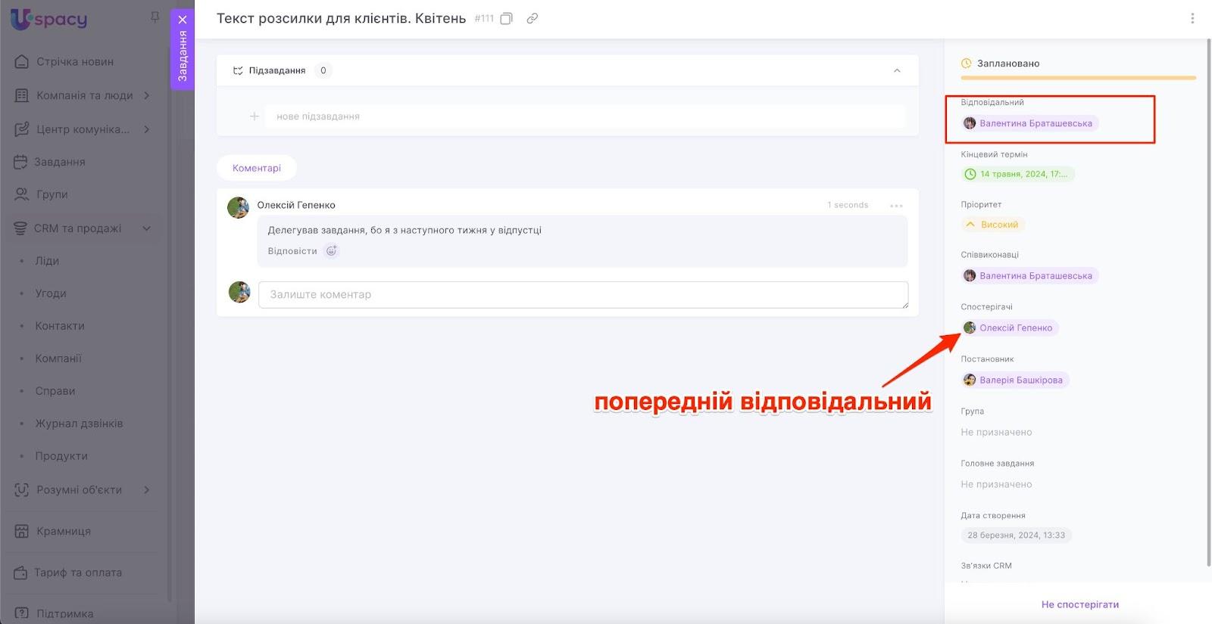Open the Високий priority dropdown
The image size is (1212, 624).
pyautogui.click(x=992, y=225)
